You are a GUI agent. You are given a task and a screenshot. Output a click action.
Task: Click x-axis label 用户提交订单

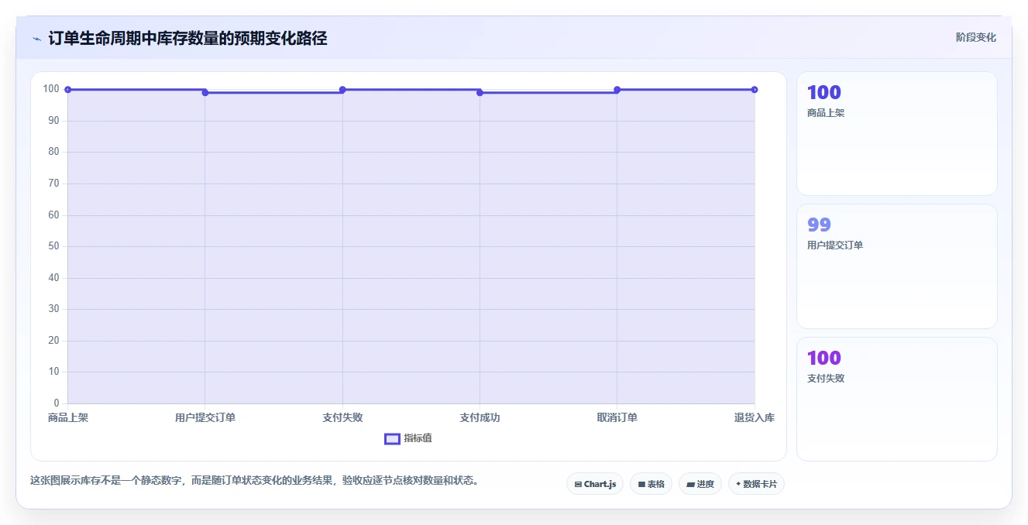click(x=205, y=418)
